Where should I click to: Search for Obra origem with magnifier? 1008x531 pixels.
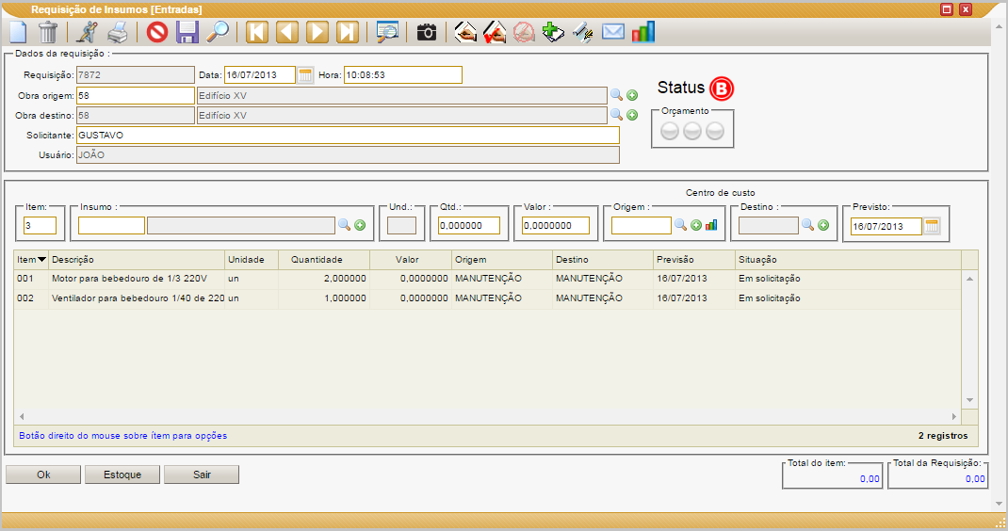[x=616, y=95]
